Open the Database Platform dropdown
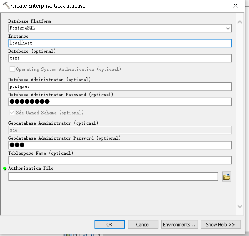Screen dimensions: 249x236 coord(228,28)
